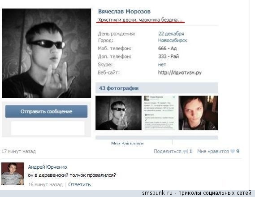This screenshot has height=197, width=255.
Task: Open third thumbnail of dark-haired face
Action: point(198,113)
